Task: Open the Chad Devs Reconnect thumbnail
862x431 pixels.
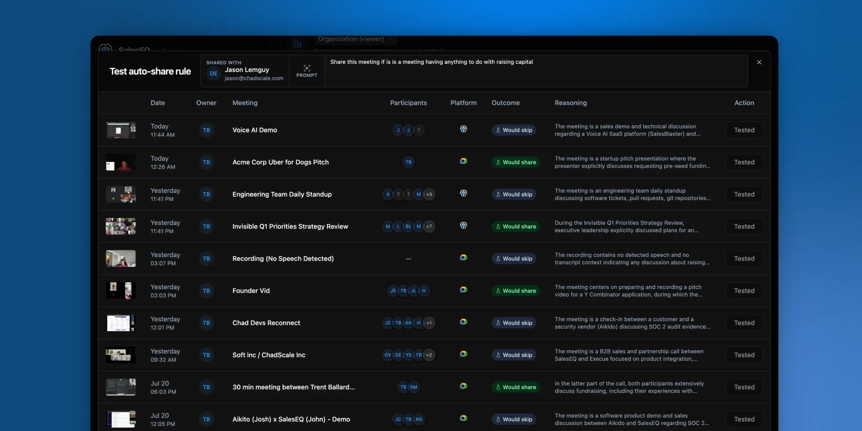Action: [121, 323]
